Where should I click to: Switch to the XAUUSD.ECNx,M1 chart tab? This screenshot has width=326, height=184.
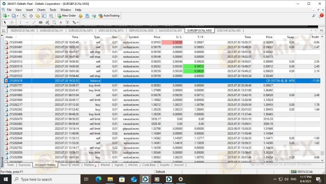(170, 31)
